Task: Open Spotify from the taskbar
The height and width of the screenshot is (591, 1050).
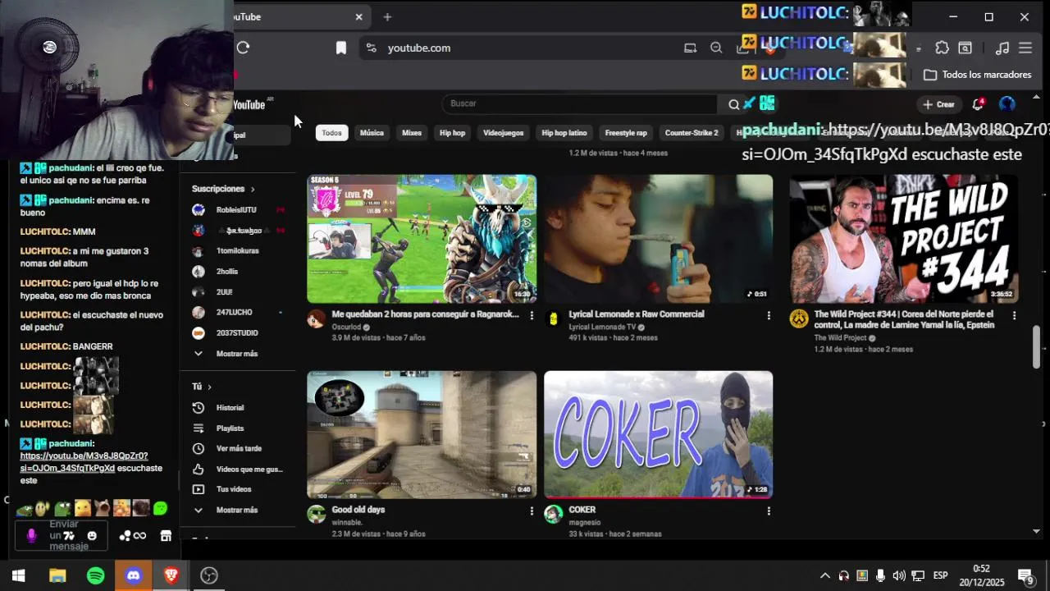Action: pyautogui.click(x=96, y=575)
